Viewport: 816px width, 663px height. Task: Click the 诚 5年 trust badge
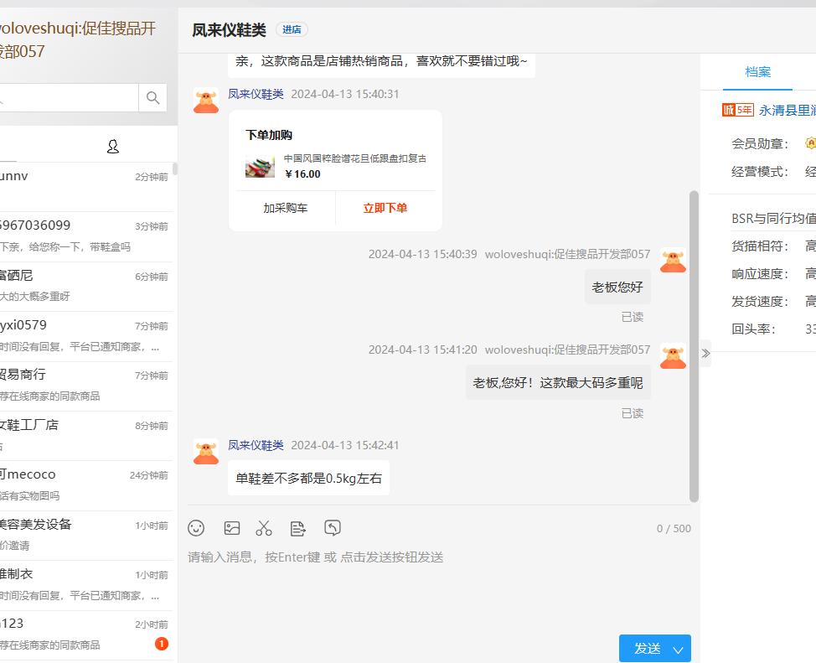point(738,110)
